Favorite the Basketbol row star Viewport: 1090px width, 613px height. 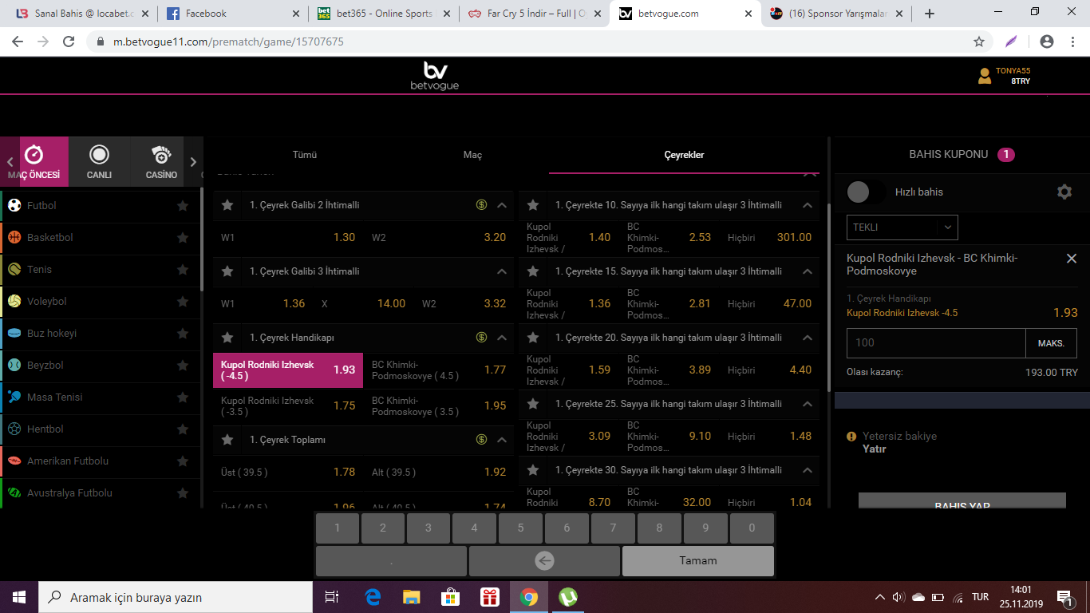(183, 238)
